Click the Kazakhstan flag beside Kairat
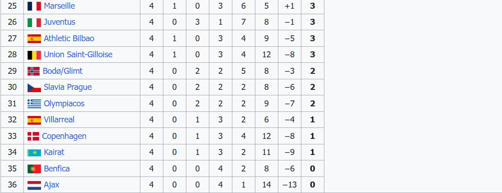 point(34,153)
